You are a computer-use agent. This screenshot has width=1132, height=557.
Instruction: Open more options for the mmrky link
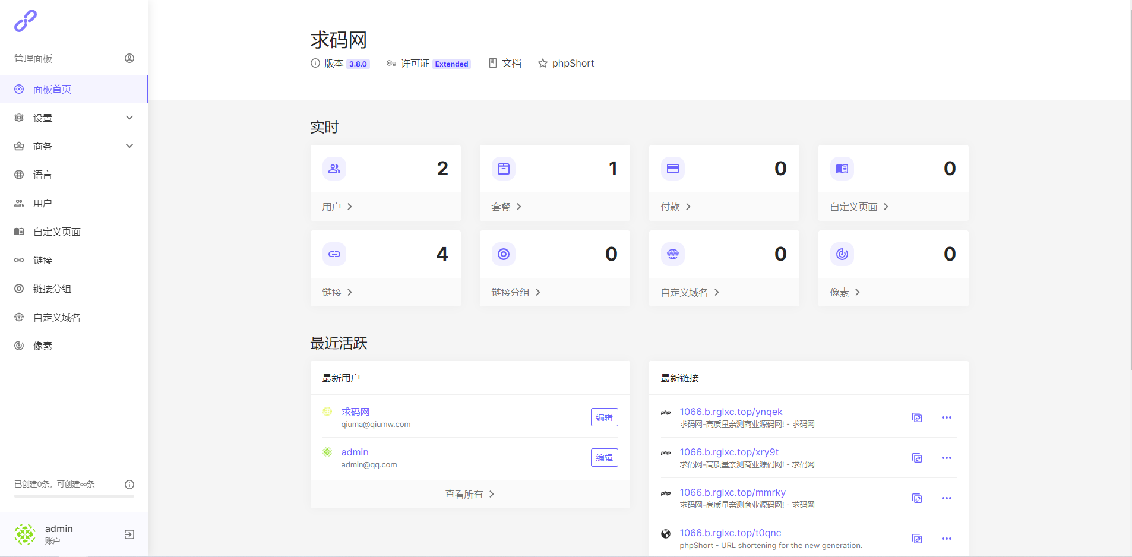946,498
